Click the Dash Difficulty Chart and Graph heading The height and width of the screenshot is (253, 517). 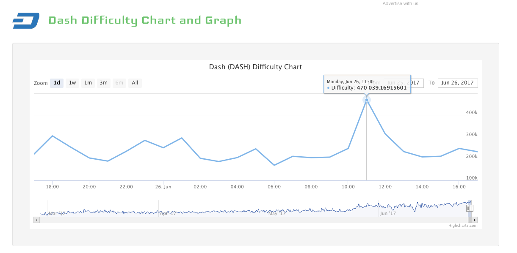pyautogui.click(x=145, y=20)
